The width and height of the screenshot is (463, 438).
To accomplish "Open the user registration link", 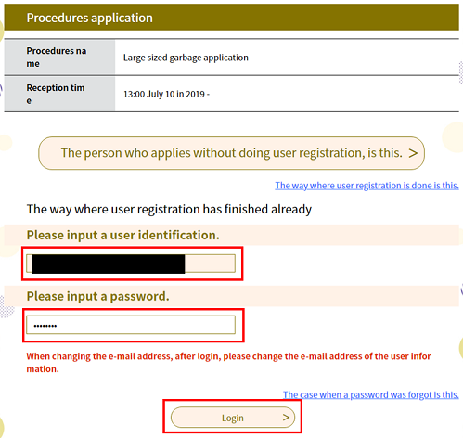I will pos(367,186).
